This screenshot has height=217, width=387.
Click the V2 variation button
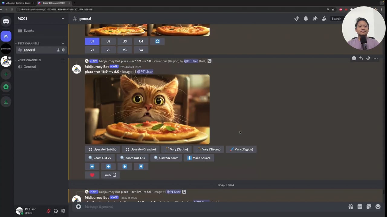click(108, 50)
